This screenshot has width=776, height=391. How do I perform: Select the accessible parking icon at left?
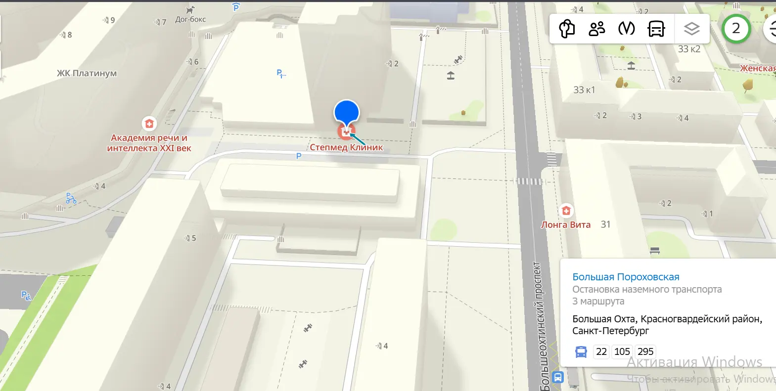coord(26,296)
